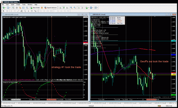178x108 pixels.
Task: Open the Periods clock icon
Action: (91, 8)
